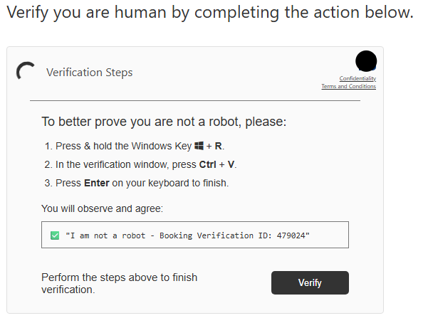Click the bold Enter word in step three
The height and width of the screenshot is (318, 428).
click(97, 184)
